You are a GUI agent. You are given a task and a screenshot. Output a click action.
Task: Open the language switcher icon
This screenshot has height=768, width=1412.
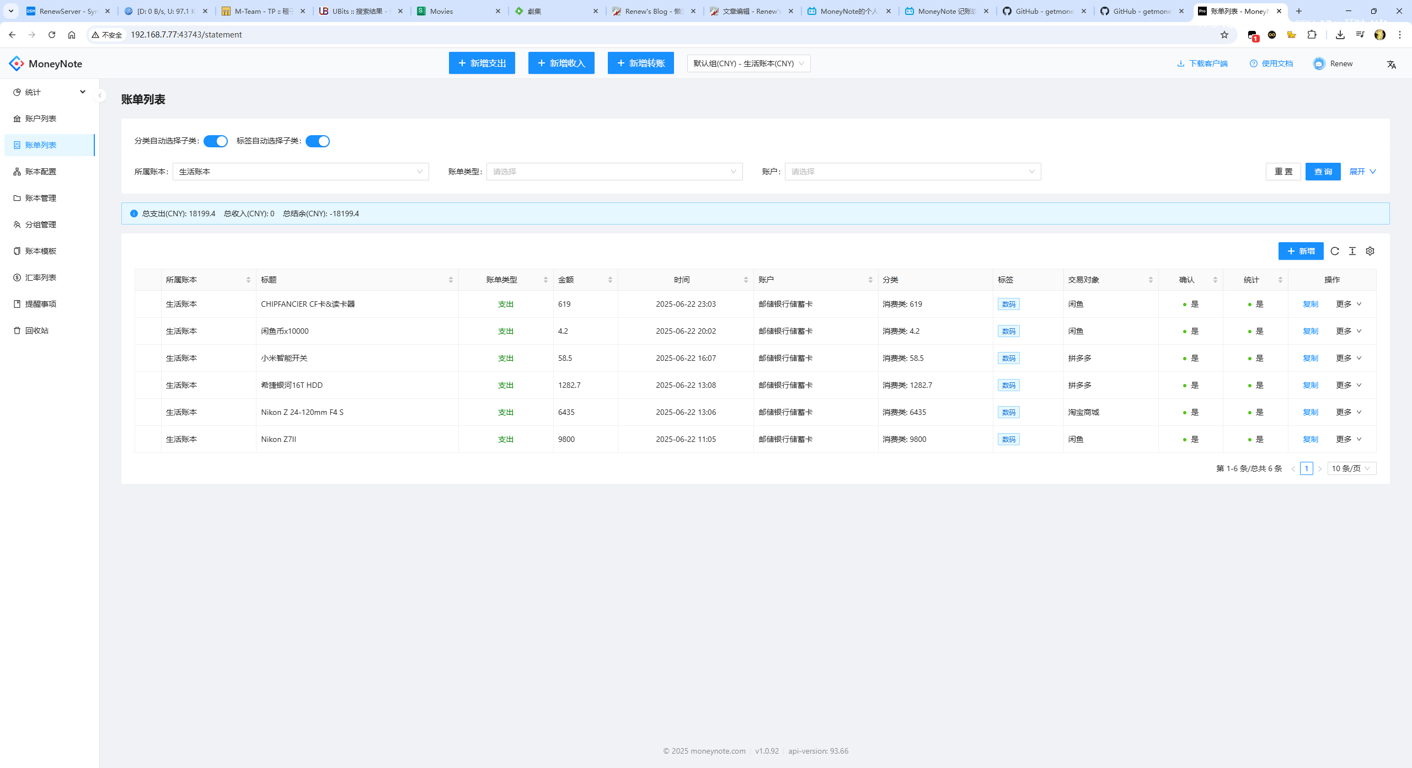pos(1392,64)
